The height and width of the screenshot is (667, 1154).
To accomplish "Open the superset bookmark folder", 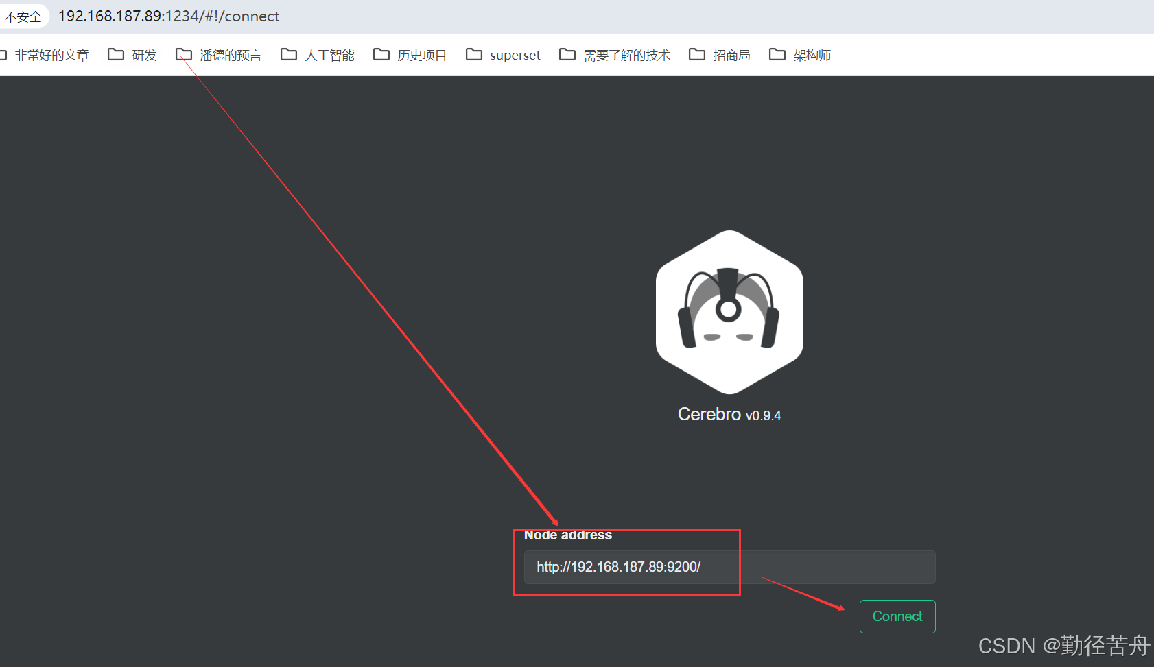I will point(503,55).
